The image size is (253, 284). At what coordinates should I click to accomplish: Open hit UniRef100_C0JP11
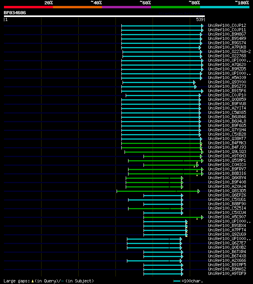227,30
